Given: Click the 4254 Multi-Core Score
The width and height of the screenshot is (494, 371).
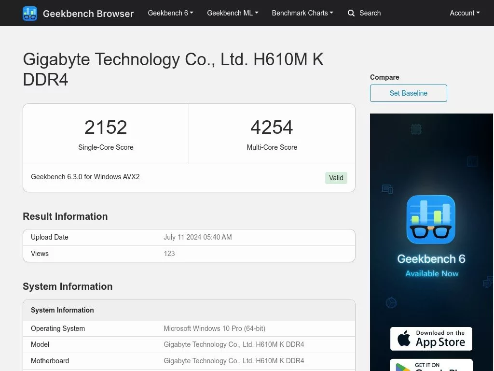Looking at the screenshot, I should [272, 128].
